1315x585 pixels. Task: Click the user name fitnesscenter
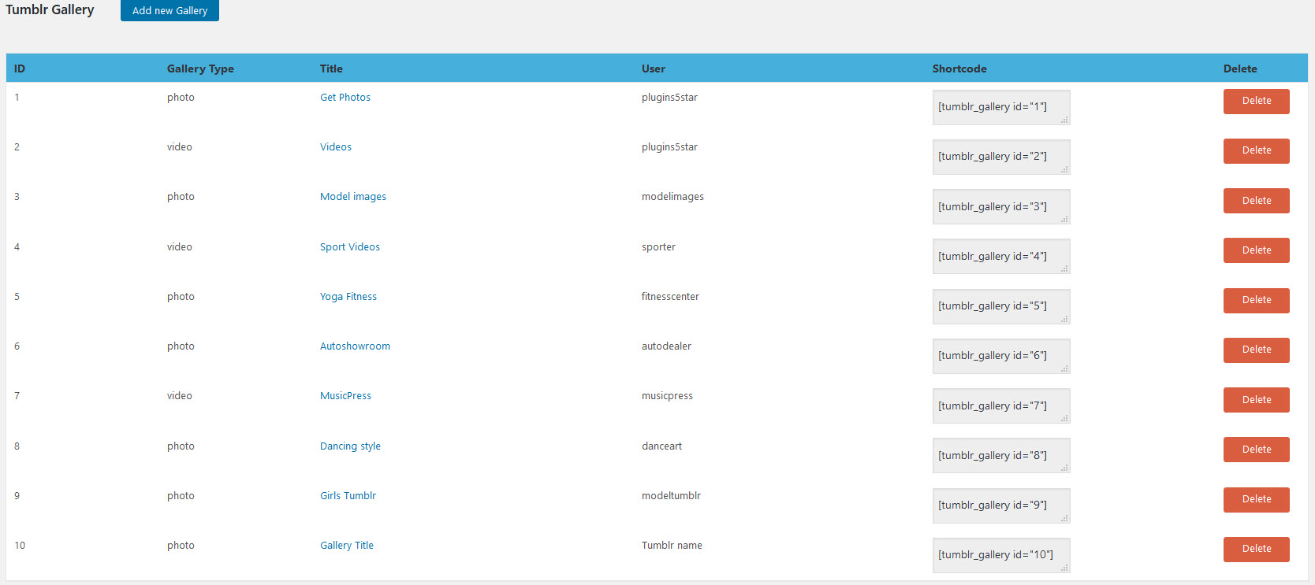[670, 297]
